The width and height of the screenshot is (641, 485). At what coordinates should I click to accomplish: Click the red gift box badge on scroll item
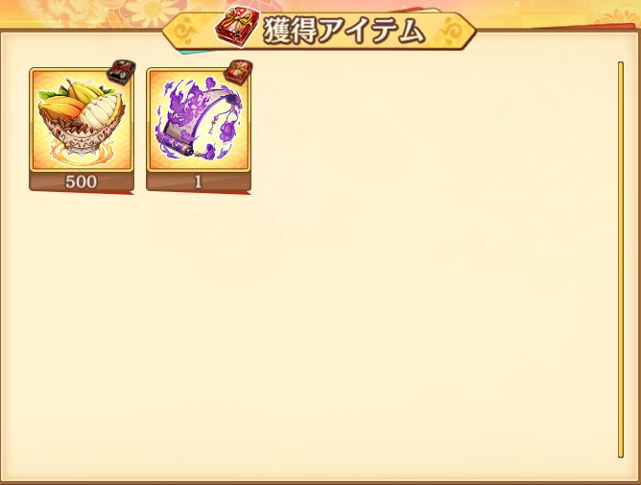coord(238,72)
